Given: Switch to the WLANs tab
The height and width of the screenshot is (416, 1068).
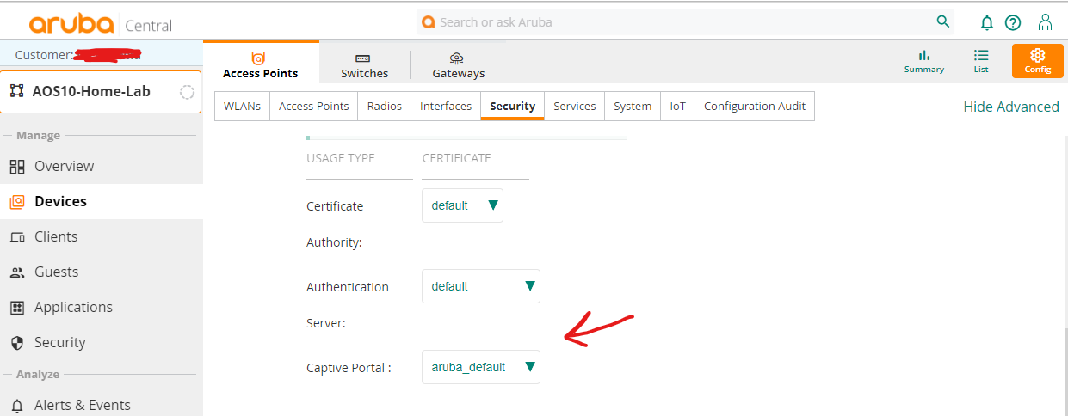Looking at the screenshot, I should (x=242, y=106).
